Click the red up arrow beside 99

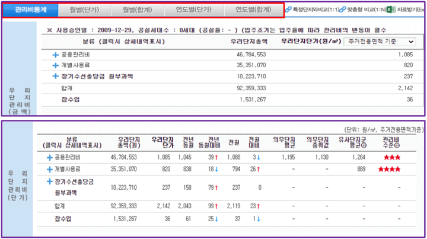[x=216, y=206]
